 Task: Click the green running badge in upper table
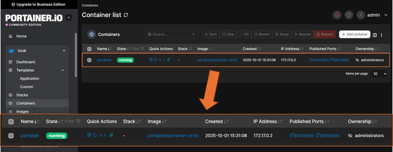pos(125,60)
